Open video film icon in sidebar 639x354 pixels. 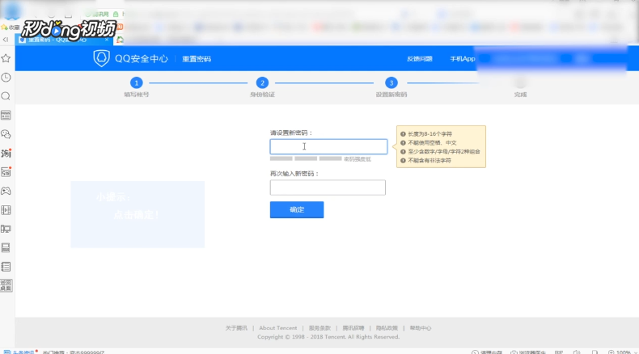point(6,210)
